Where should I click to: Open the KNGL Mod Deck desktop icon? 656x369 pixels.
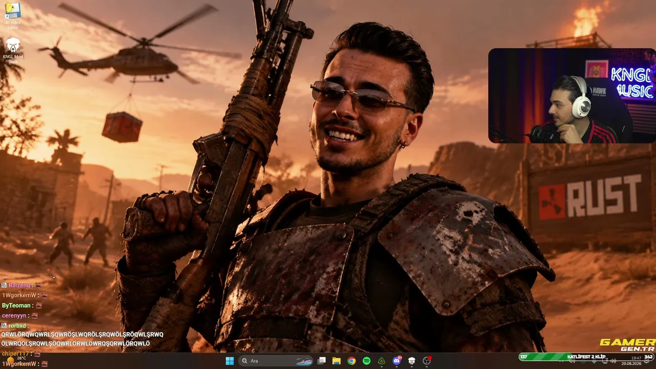coord(13,50)
